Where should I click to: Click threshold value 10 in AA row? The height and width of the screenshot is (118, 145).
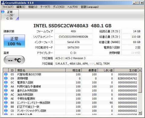coord(111,86)
